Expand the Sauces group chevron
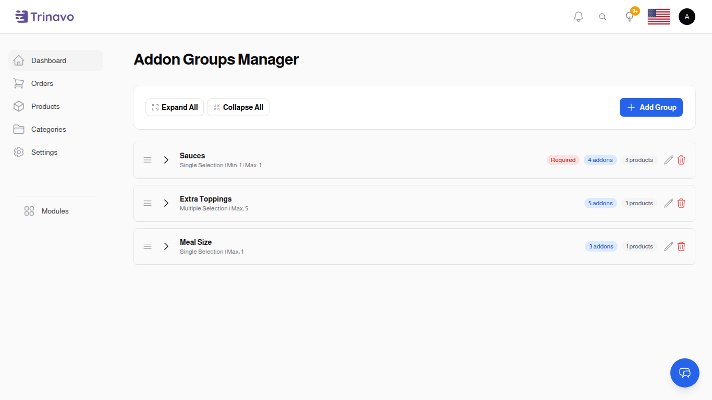Screen dimensions: 712x400 pyautogui.click(x=166, y=160)
